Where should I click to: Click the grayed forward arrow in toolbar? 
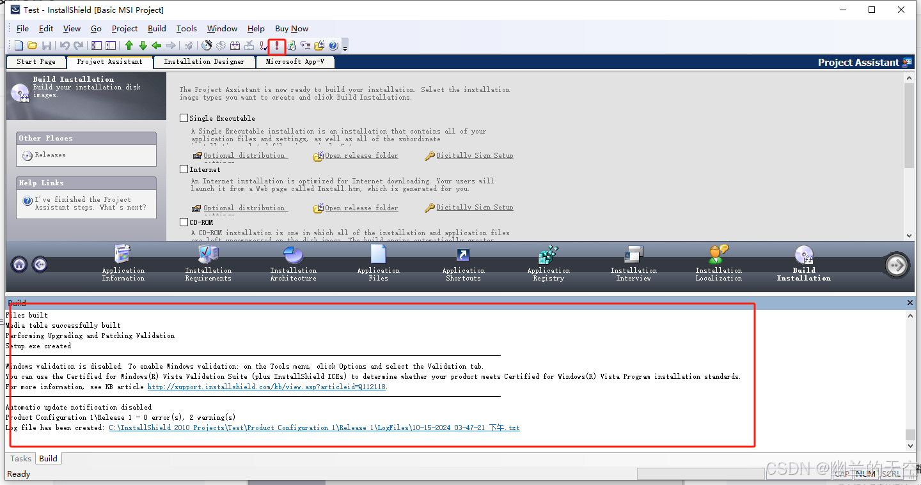click(171, 45)
